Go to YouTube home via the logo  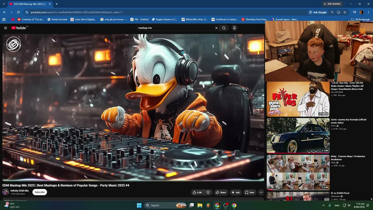[19, 28]
